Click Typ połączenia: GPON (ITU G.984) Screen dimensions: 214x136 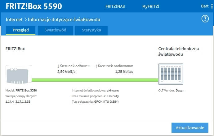pyautogui.click(x=95, y=102)
